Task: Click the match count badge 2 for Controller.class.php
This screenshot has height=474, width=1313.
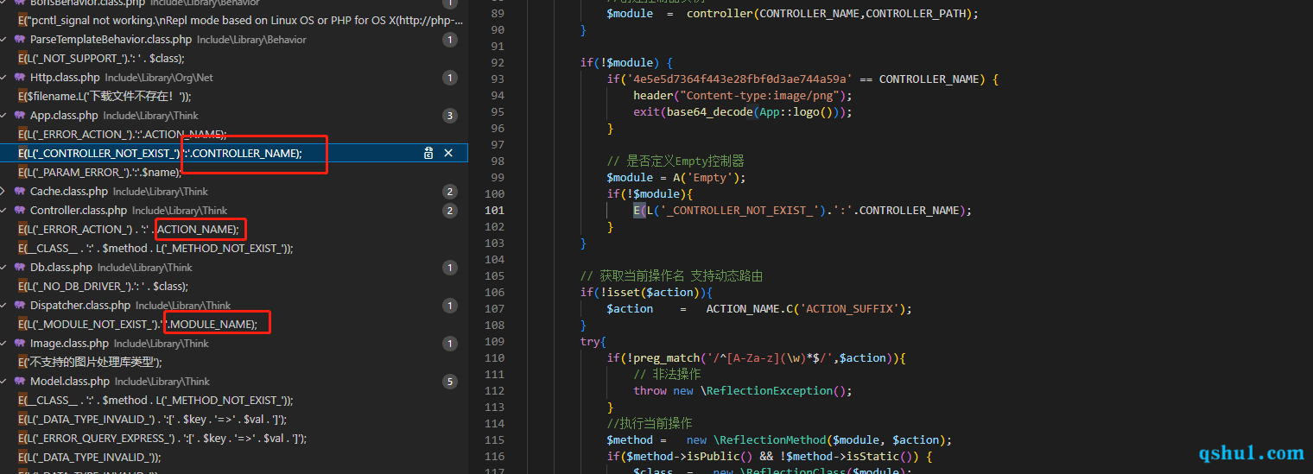Action: coord(449,211)
